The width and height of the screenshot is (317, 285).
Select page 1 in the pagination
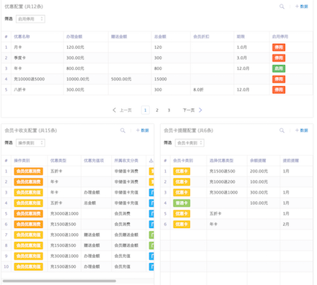click(145, 110)
